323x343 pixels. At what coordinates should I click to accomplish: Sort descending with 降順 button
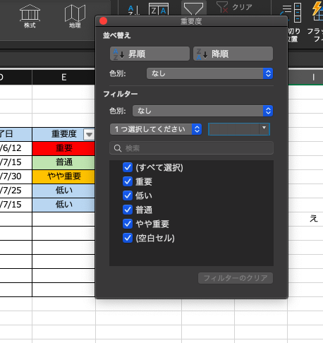233,54
